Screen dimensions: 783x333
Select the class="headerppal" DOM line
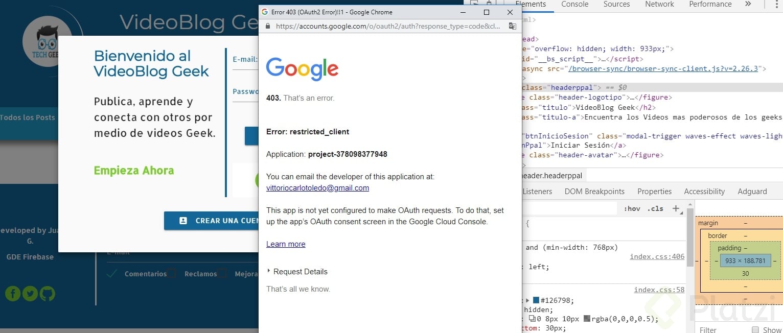[652, 87]
